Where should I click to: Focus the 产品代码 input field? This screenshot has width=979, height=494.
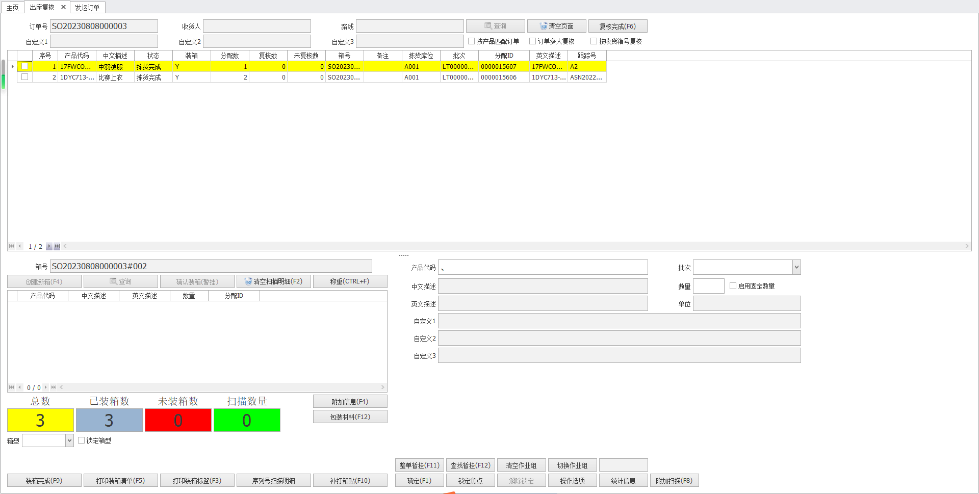click(x=543, y=267)
